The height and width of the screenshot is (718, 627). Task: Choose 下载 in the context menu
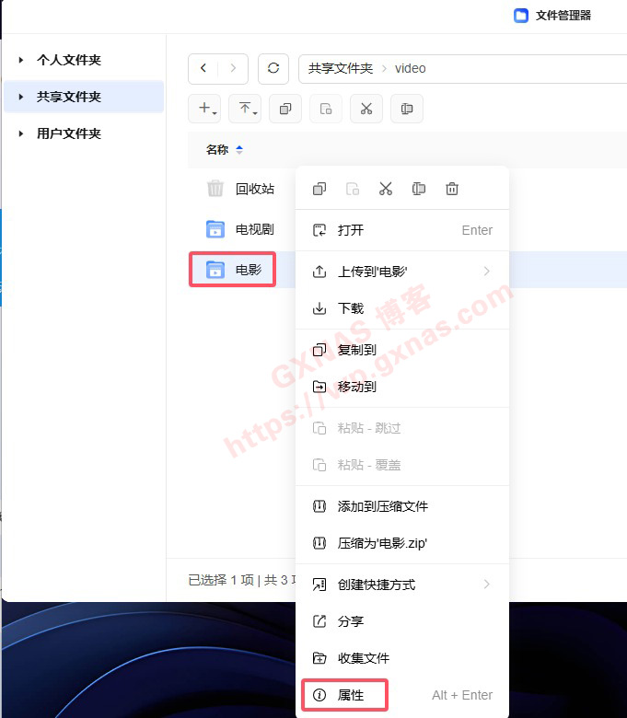351,308
